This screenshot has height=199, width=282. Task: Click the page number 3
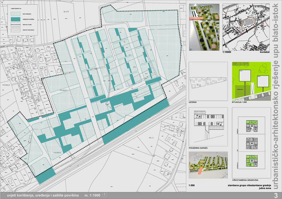[x=276, y=195]
